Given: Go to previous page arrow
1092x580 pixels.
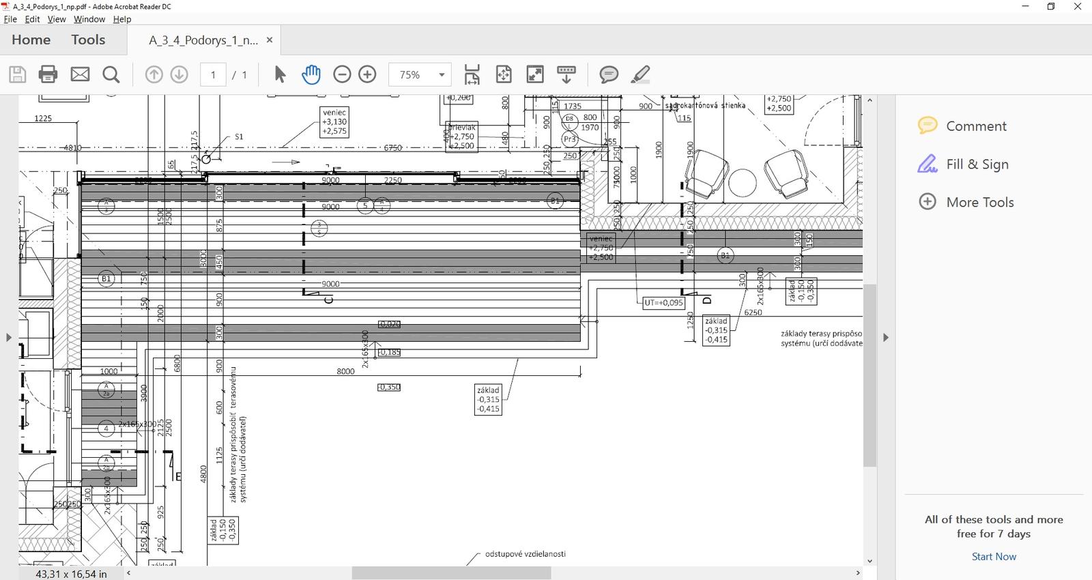Looking at the screenshot, I should pos(154,74).
